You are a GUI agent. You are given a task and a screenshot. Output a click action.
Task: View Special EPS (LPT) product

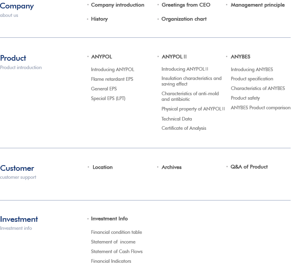[x=108, y=98]
